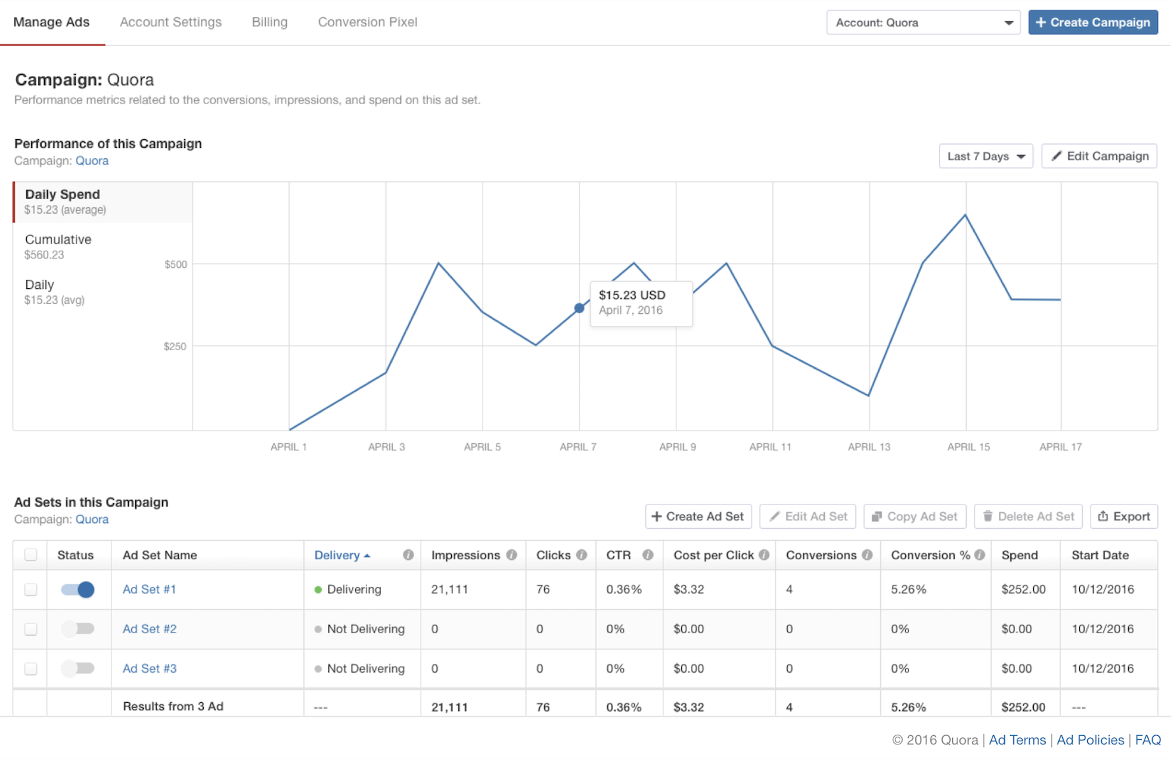Screen dimensions: 1171x761
Task: Click Delivering status of Ad Set #1
Action: [x=348, y=590]
